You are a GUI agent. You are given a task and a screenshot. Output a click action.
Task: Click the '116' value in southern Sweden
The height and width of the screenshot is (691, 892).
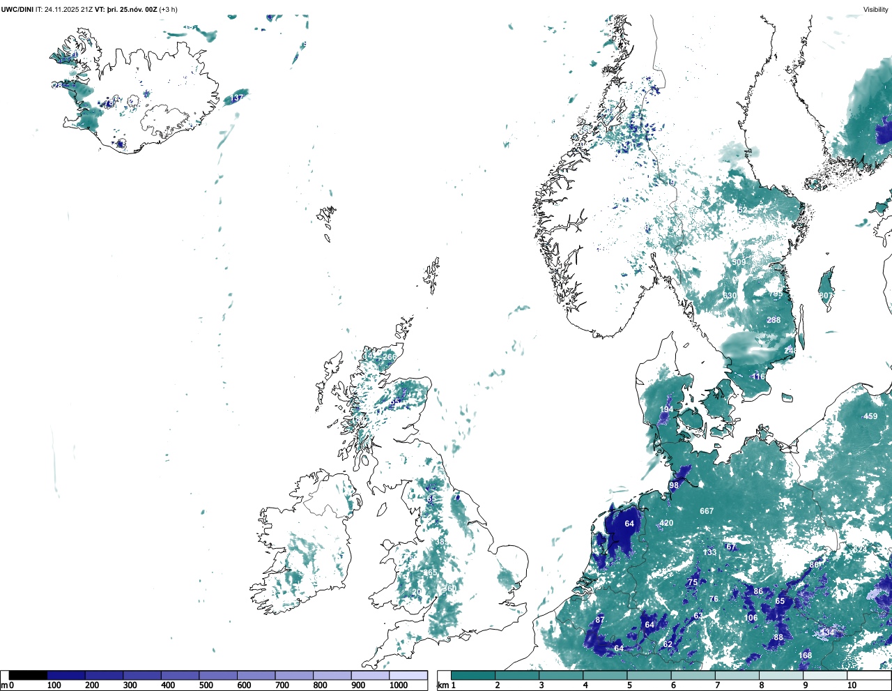(758, 377)
